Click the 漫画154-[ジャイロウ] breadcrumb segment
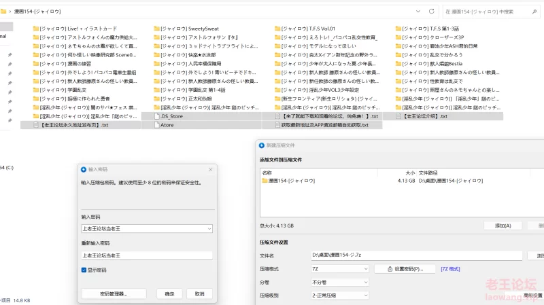This screenshot has width=544, height=305. pos(37,12)
